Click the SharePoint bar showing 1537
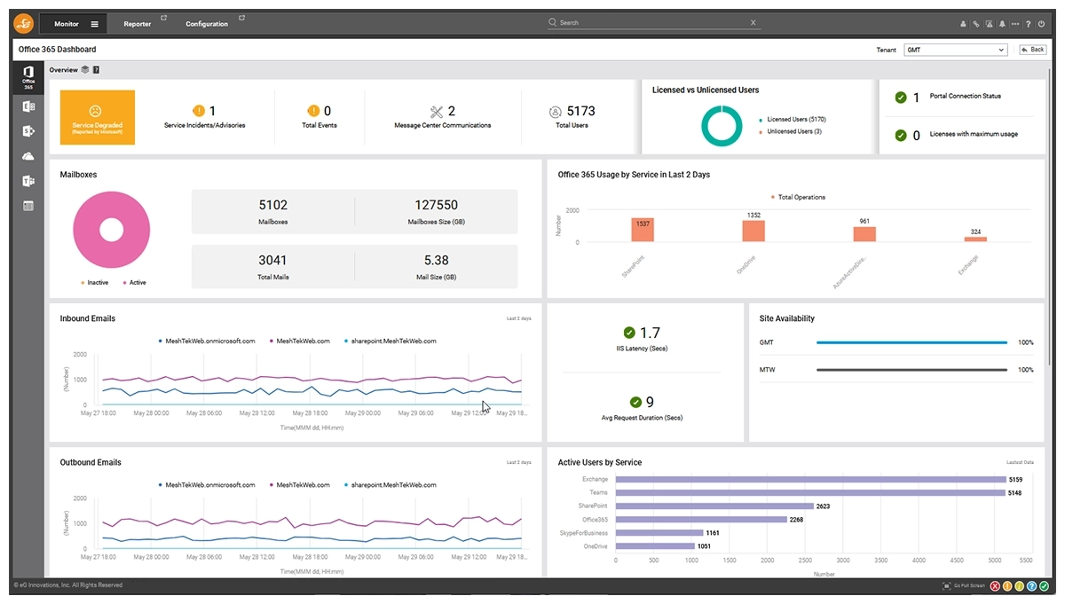Image resolution: width=1065 pixels, height=604 pixels. 643,230
